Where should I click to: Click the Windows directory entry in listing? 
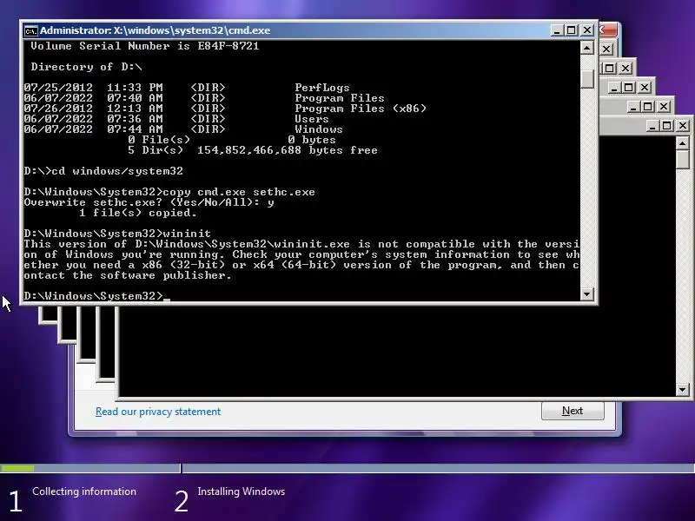point(319,129)
